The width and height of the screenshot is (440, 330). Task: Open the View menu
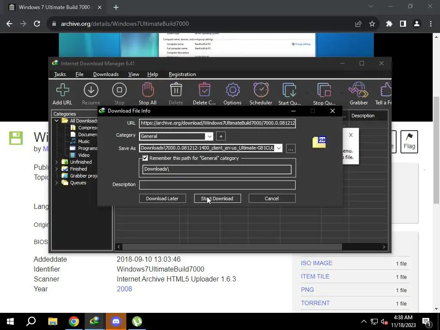[x=134, y=74]
